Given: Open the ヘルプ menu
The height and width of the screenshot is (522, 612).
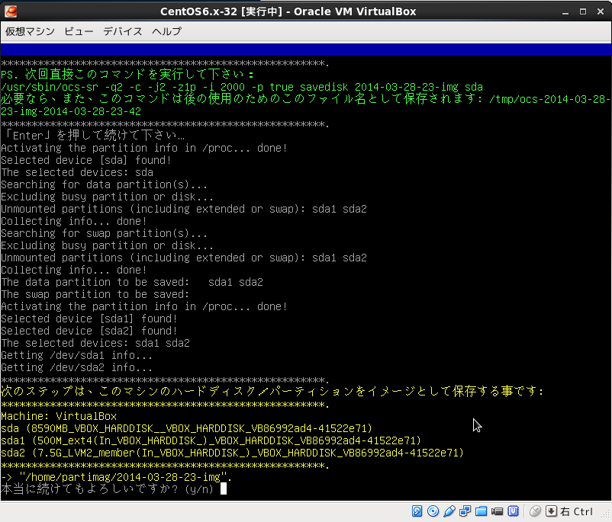Looking at the screenshot, I should coord(166,31).
